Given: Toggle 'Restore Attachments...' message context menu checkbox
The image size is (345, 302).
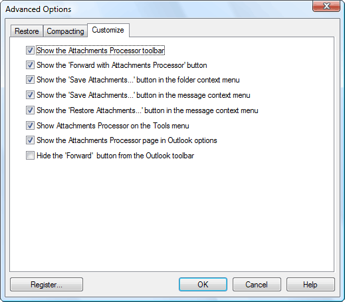Looking at the screenshot, I should [30, 110].
